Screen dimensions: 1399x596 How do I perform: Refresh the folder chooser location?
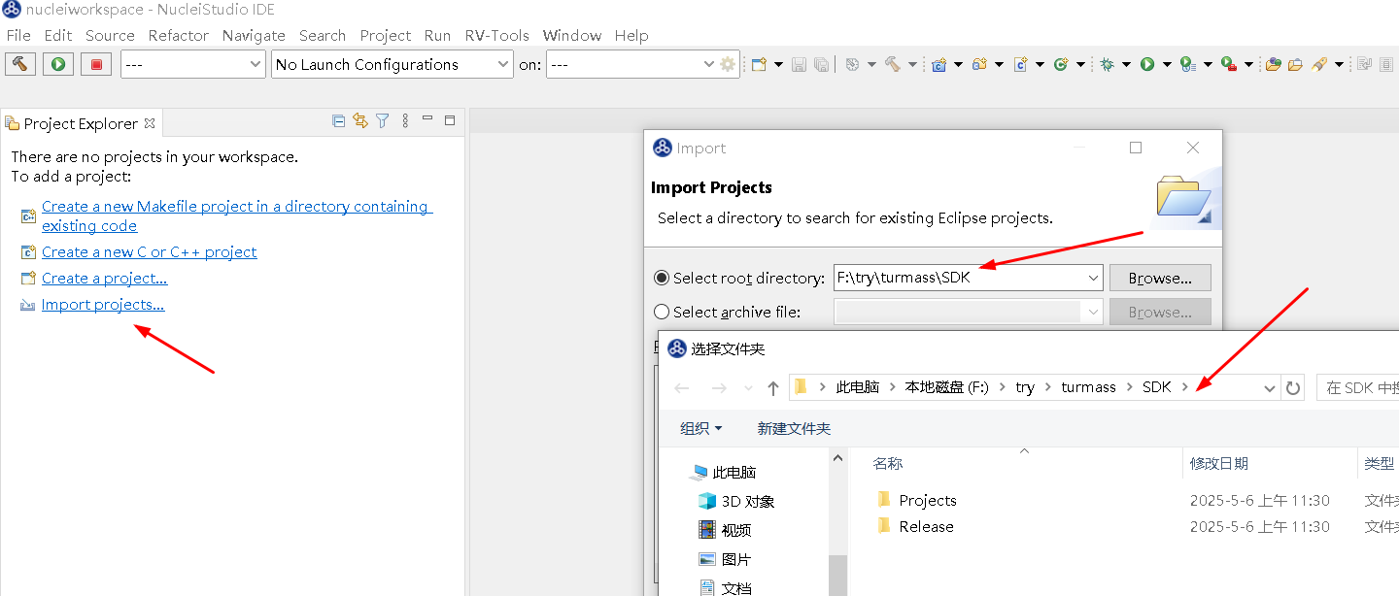(1293, 387)
